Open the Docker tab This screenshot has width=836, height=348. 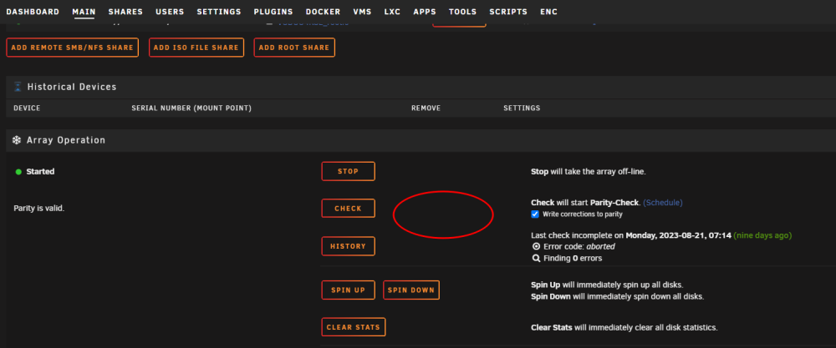tap(323, 12)
